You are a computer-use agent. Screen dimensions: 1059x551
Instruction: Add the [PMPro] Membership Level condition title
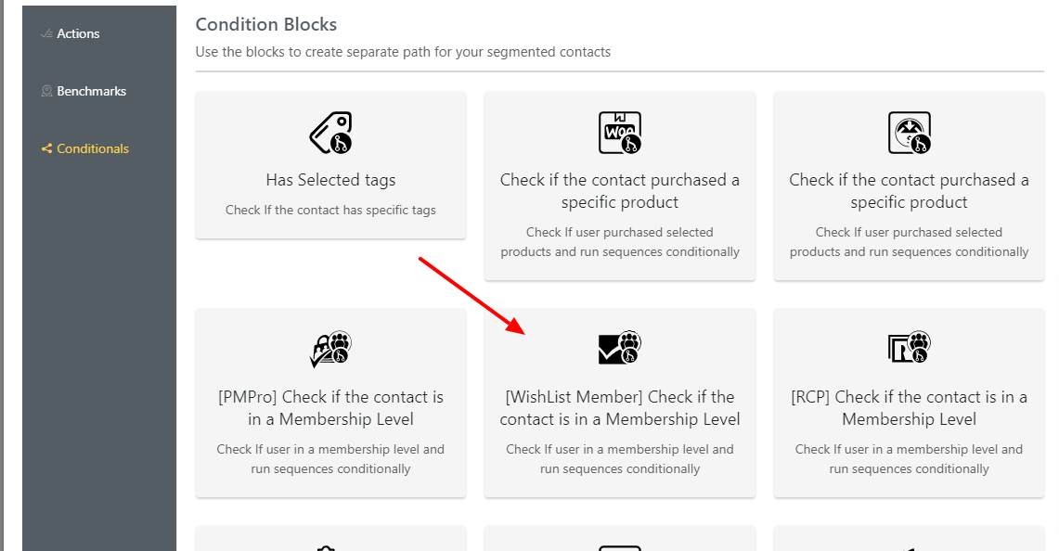331,408
